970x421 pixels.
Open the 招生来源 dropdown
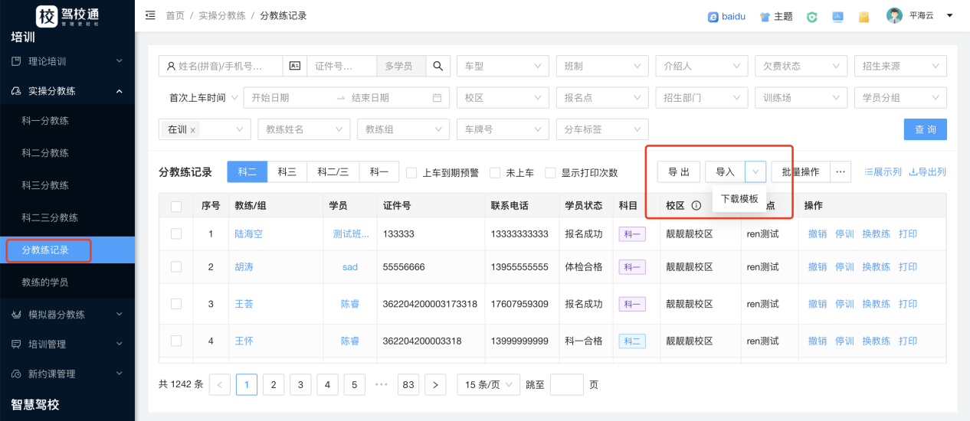pos(900,66)
